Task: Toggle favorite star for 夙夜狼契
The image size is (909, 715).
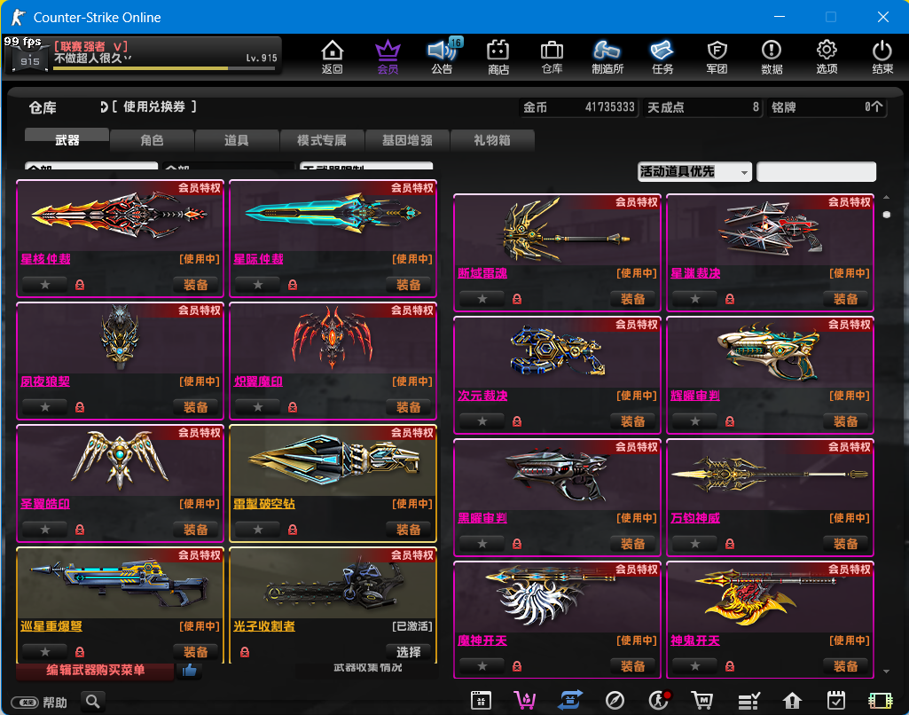Action: [44, 407]
